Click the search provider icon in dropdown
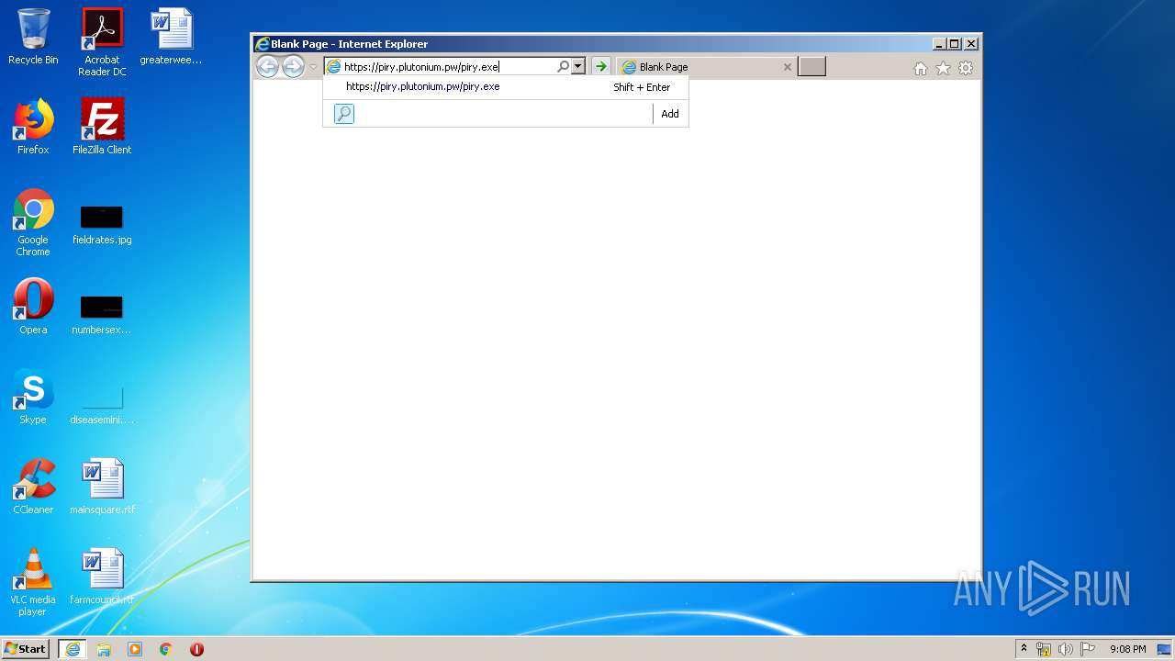This screenshot has height=661, width=1175. (x=344, y=114)
